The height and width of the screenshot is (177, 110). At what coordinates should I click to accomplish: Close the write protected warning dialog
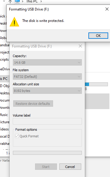(107, 9)
